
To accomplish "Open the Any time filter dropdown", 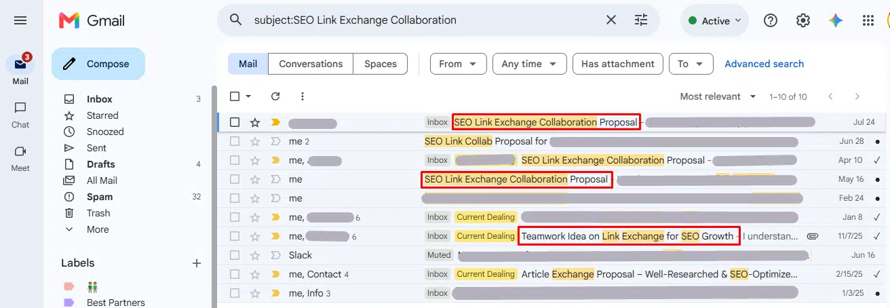I will (529, 64).
